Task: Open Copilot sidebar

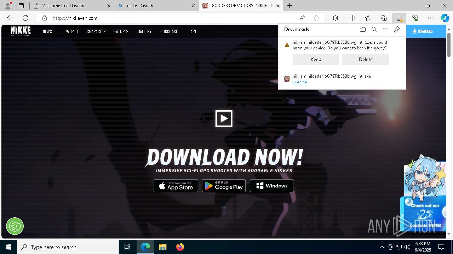Action: point(445,18)
